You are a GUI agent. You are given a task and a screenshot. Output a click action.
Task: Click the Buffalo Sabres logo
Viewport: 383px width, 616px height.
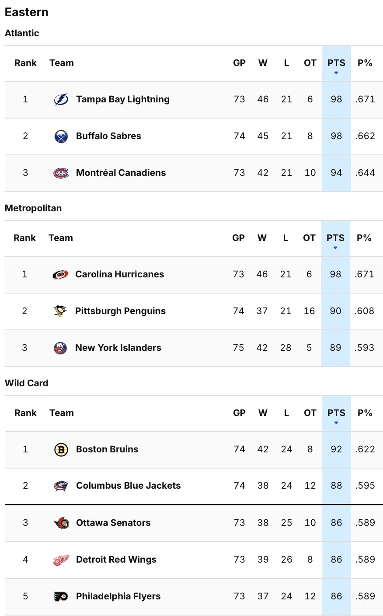[x=61, y=136]
